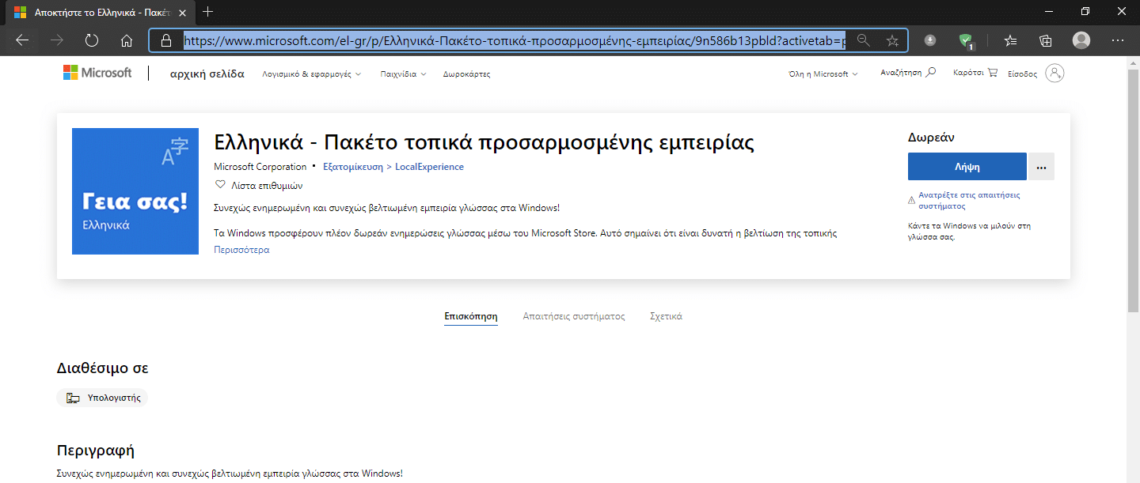Screen dimensions: 1140x483
Task: Open the download manager extension icon
Action: (930, 40)
